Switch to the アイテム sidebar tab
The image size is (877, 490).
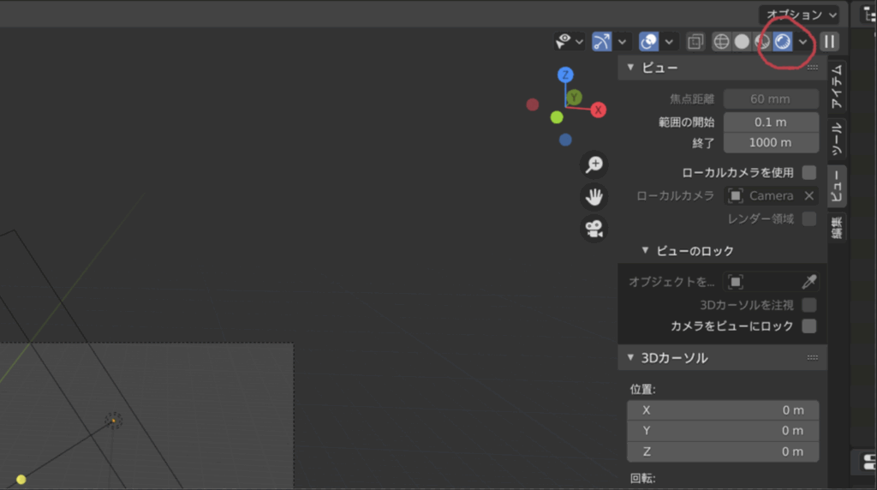(x=837, y=86)
